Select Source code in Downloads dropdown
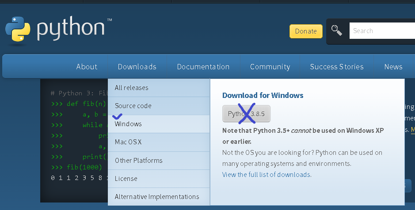 [x=159, y=106]
